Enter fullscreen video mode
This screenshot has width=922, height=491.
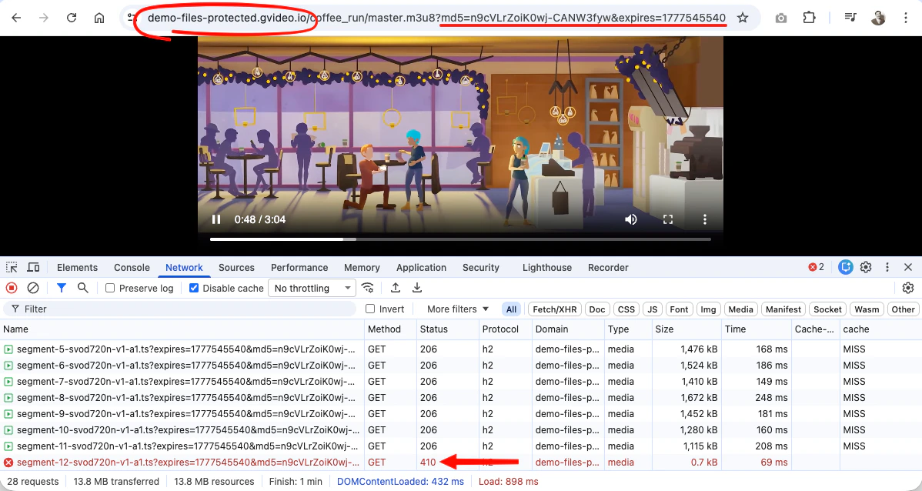(668, 219)
